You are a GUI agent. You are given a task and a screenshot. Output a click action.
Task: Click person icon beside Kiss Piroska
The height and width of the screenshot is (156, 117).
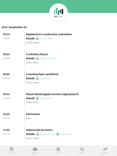pyautogui.click(x=37, y=78)
